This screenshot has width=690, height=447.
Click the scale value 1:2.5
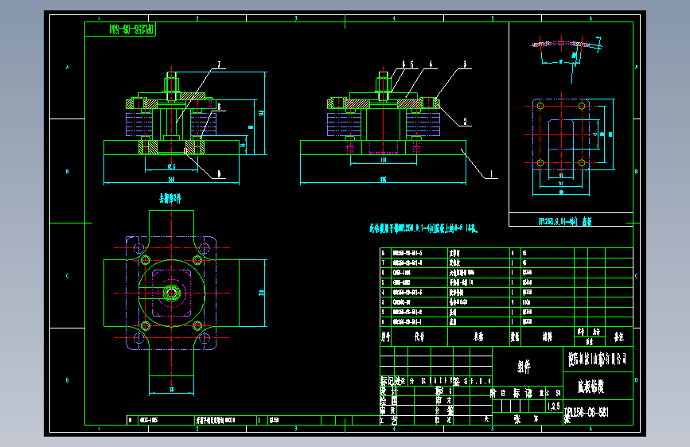pyautogui.click(x=554, y=406)
